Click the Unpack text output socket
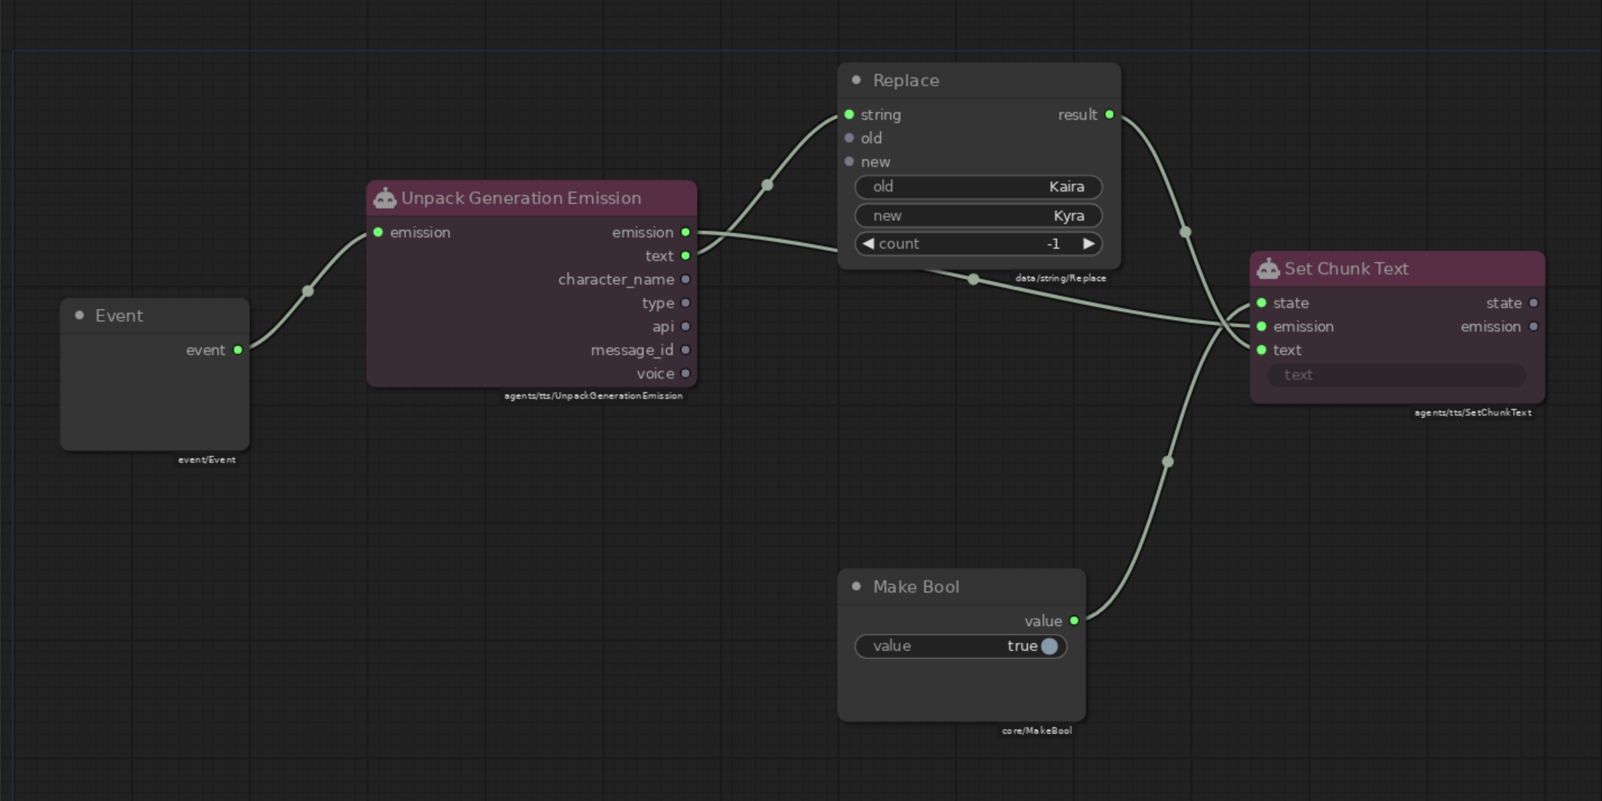1602x801 pixels. (686, 255)
